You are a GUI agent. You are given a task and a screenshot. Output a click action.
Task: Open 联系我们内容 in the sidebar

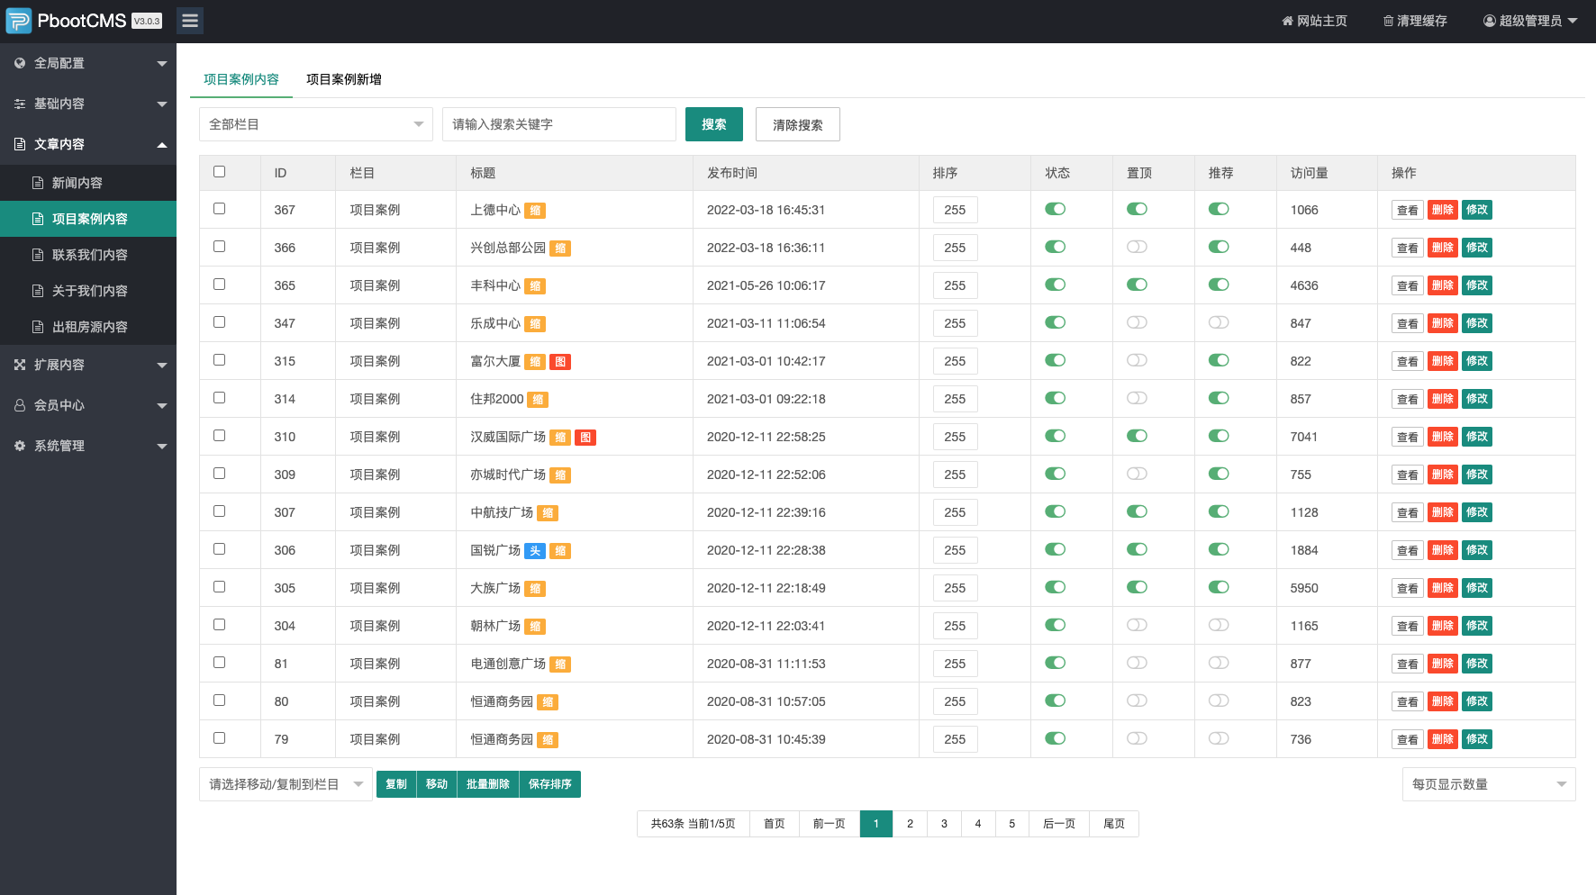(88, 255)
